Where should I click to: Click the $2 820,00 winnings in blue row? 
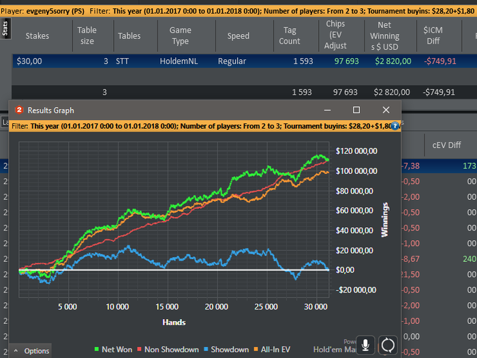point(393,61)
